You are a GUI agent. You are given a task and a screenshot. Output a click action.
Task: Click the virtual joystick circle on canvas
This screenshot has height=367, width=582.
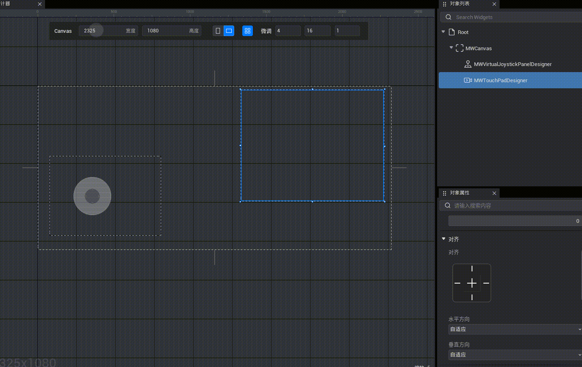[92, 196]
